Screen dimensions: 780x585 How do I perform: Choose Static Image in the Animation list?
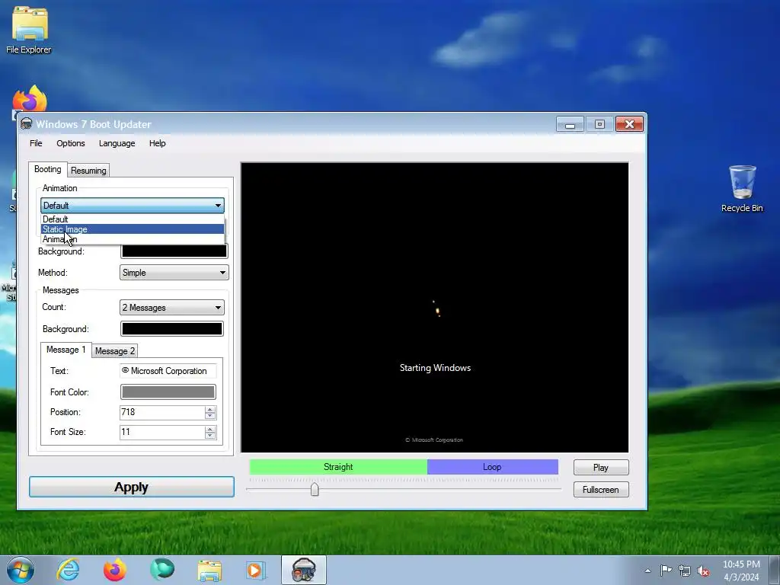point(133,229)
